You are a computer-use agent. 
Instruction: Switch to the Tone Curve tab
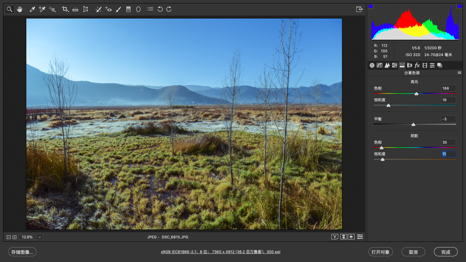[x=380, y=65]
